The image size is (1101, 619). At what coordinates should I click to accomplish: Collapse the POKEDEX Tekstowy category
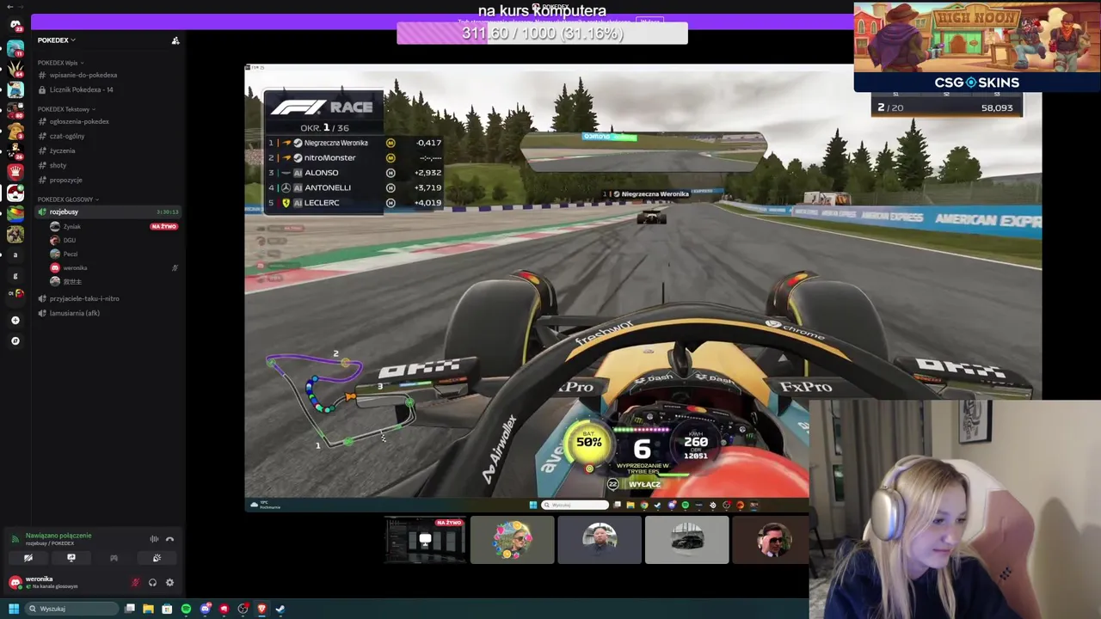pyautogui.click(x=66, y=109)
